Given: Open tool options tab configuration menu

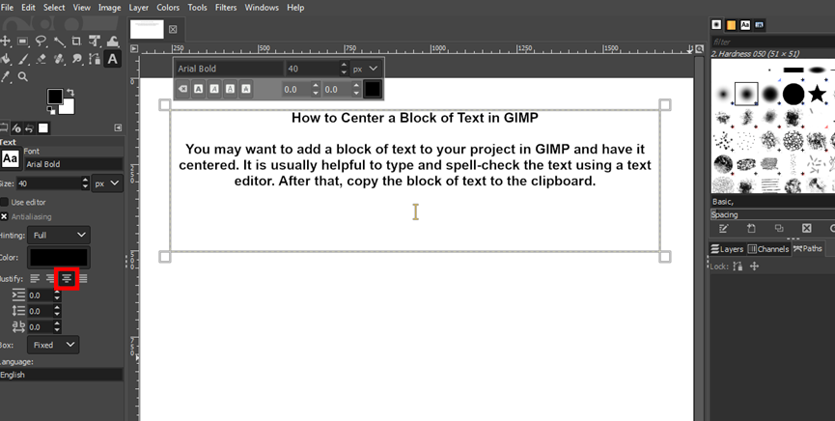Looking at the screenshot, I should (x=118, y=127).
